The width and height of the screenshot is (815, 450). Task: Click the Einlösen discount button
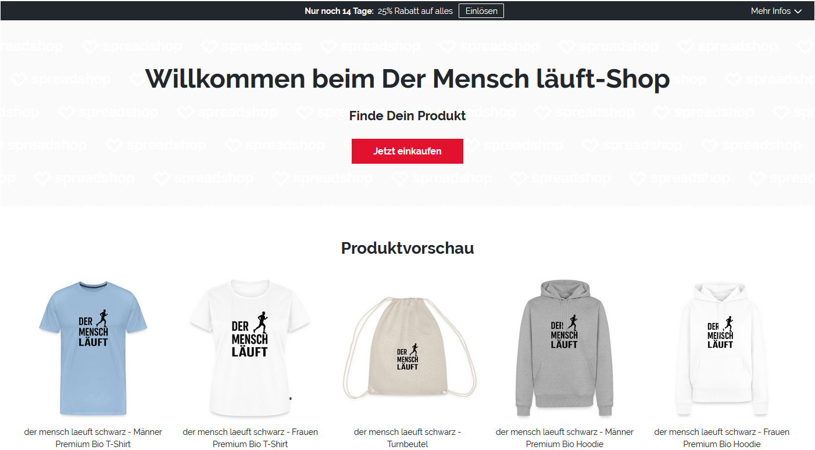click(481, 11)
